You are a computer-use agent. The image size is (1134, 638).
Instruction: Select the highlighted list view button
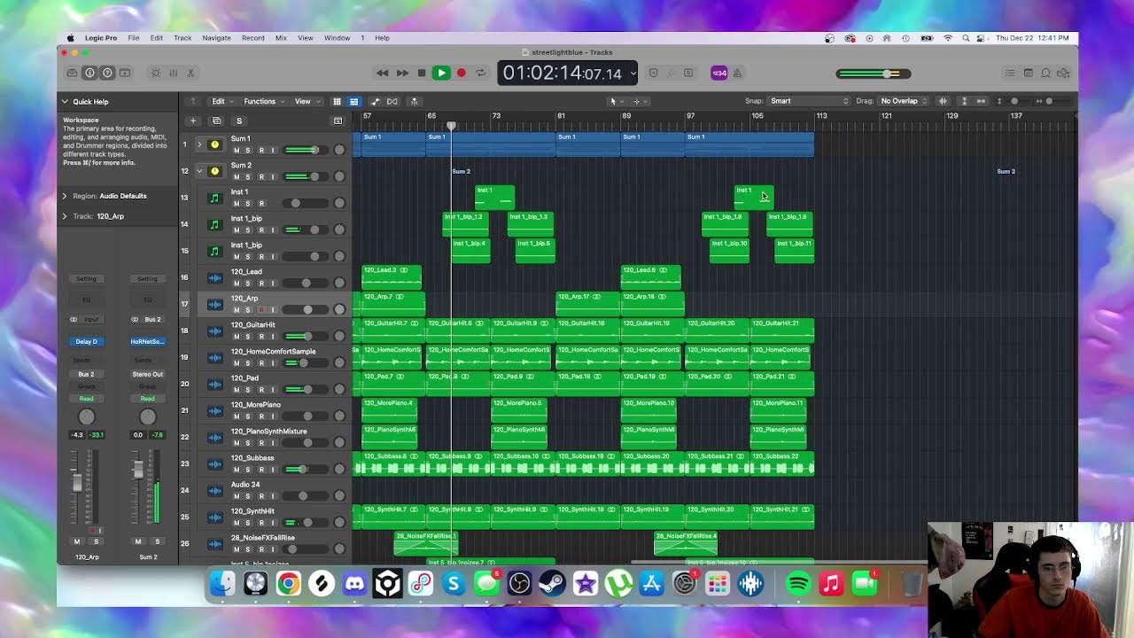(x=353, y=101)
